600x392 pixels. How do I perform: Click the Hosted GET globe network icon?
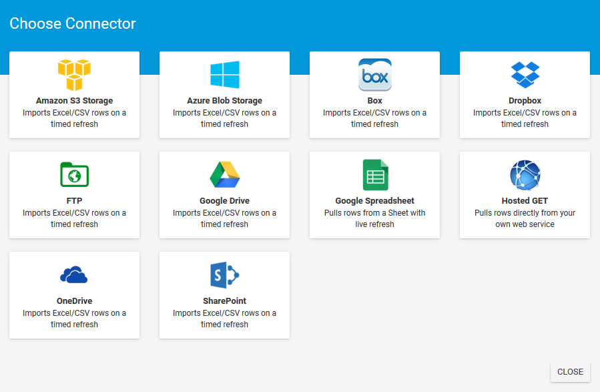coord(525,175)
